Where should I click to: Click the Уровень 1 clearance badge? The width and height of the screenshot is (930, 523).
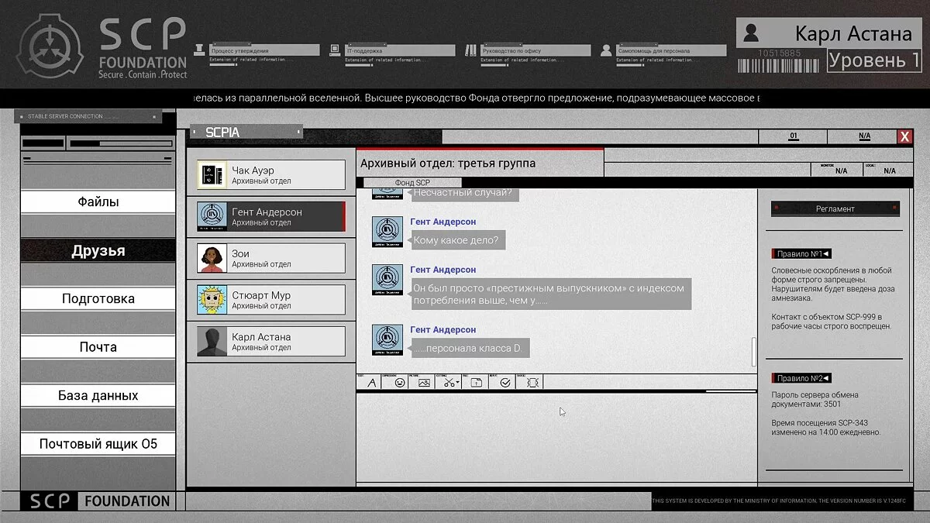coord(874,60)
